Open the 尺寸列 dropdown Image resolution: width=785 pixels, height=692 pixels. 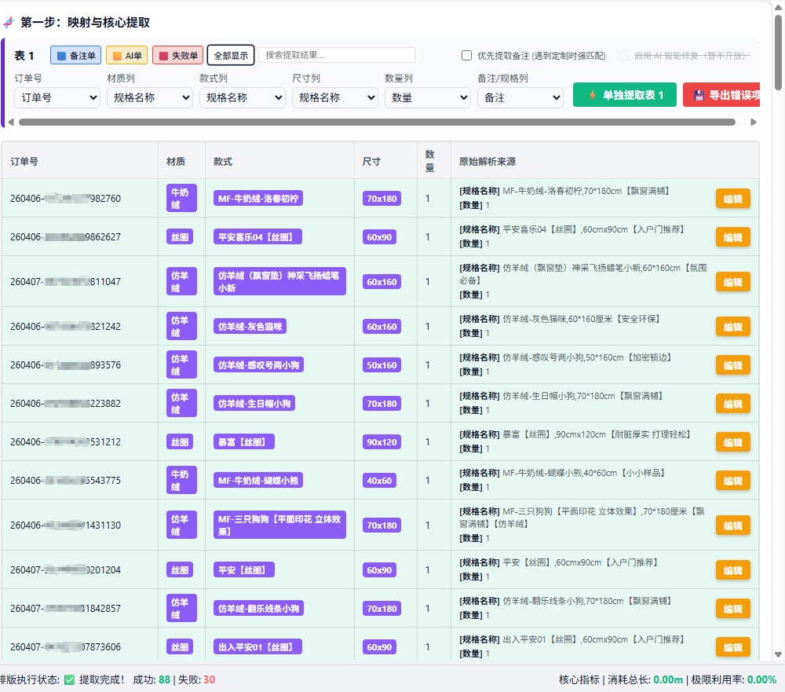tap(335, 97)
